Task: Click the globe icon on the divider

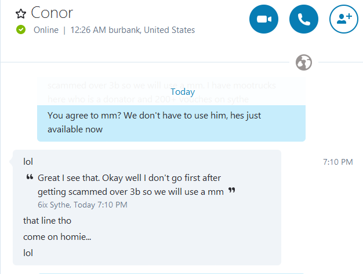Action: tap(303, 62)
